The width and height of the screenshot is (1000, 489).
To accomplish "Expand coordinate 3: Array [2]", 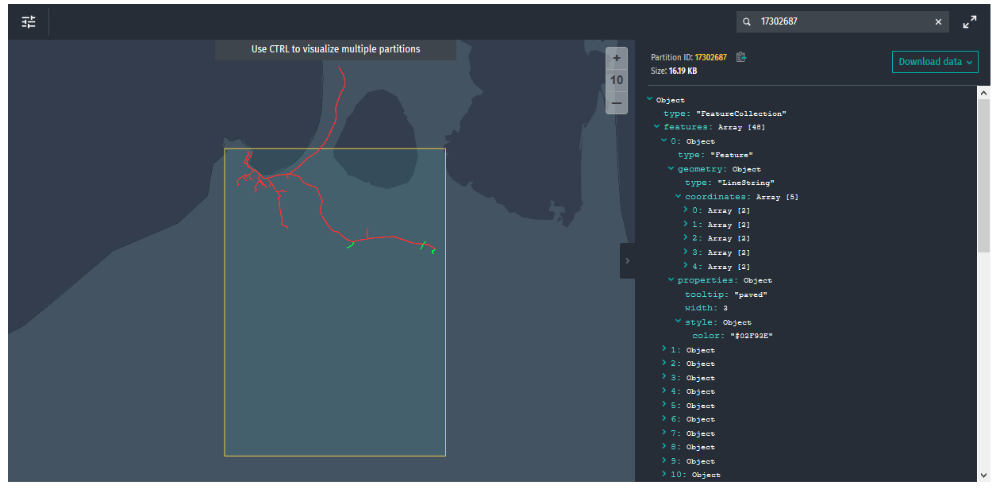I will pyautogui.click(x=686, y=252).
